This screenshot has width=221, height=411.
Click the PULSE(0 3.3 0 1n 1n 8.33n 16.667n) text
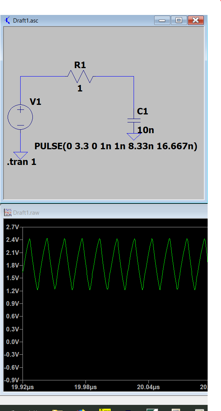click(x=116, y=146)
